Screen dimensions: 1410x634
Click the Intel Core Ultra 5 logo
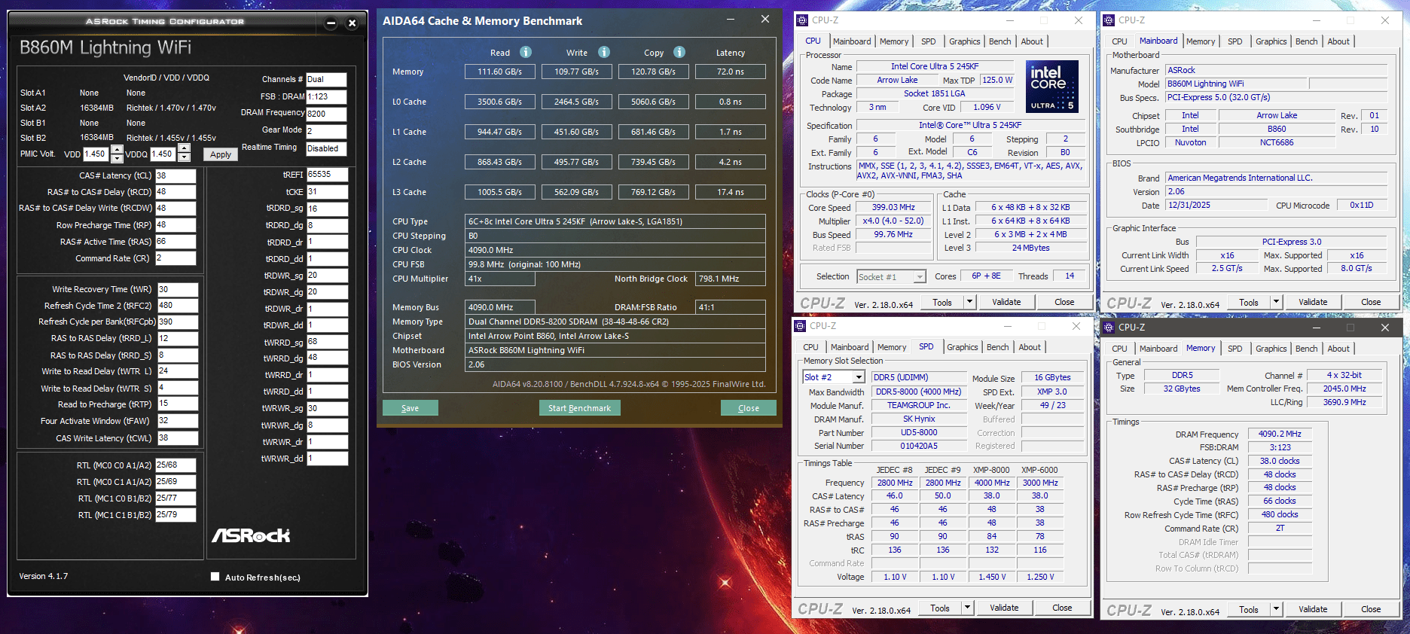click(1051, 87)
